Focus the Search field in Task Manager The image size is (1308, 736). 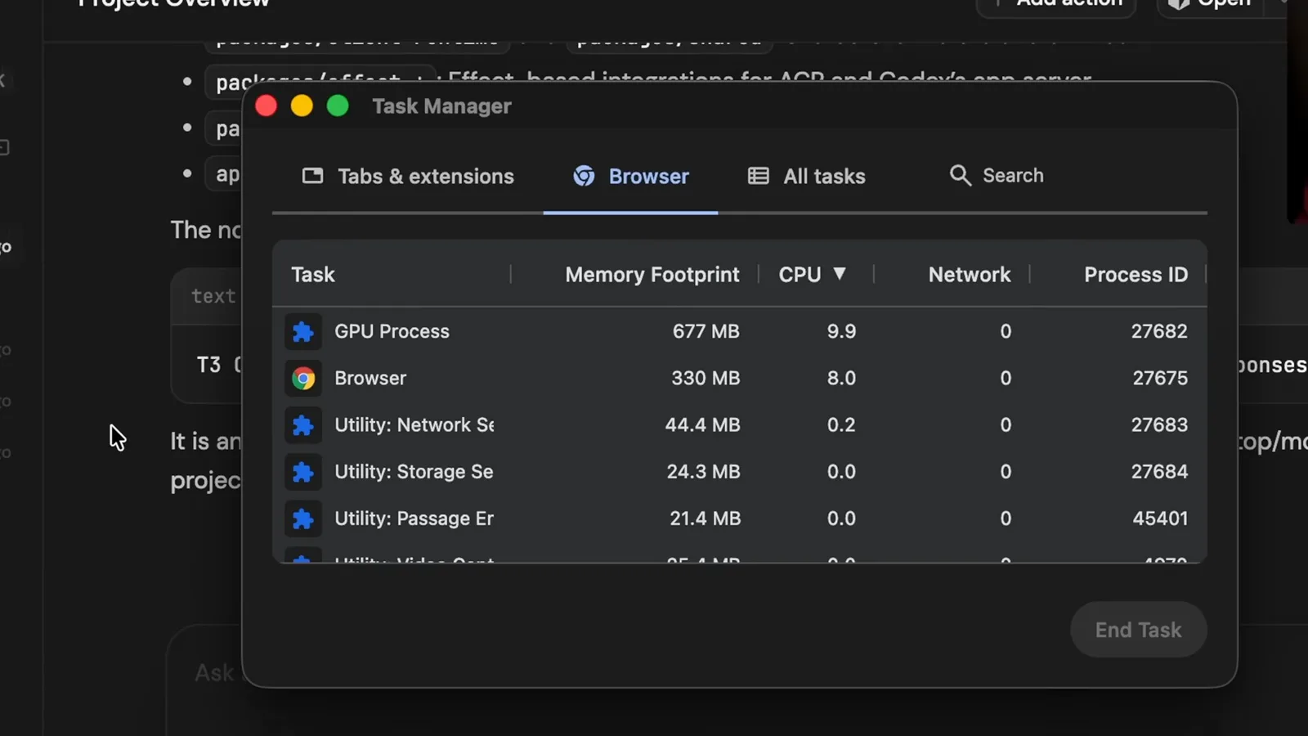997,175
